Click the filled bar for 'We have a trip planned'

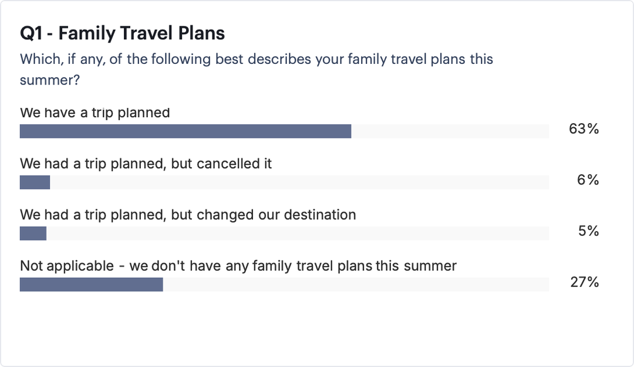(x=186, y=131)
